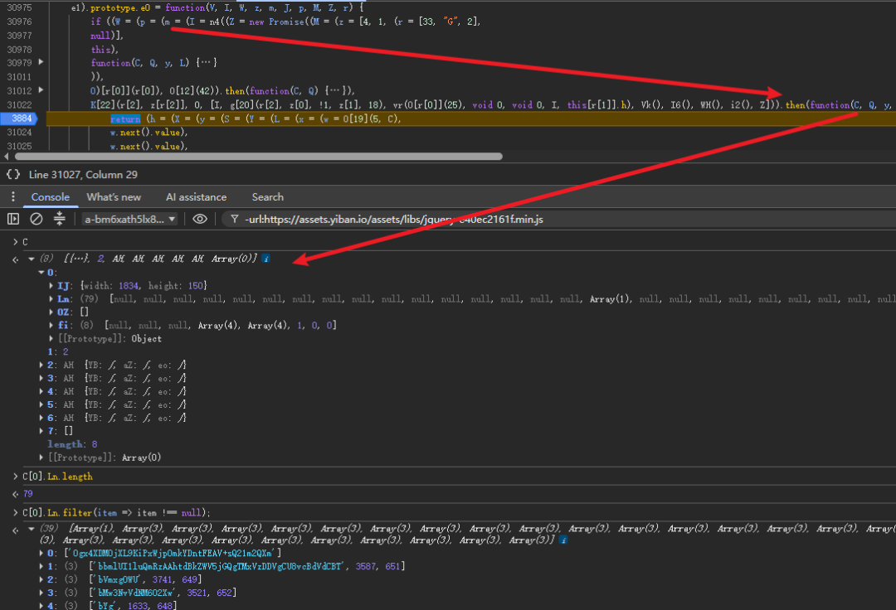Expand array entry 6: AH
896x610 pixels.
tap(41, 418)
